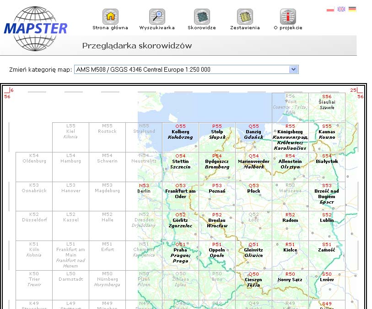Select the S56 Šiauliai map sheet
Viewport: 372px width, 309px height.
tap(327, 108)
